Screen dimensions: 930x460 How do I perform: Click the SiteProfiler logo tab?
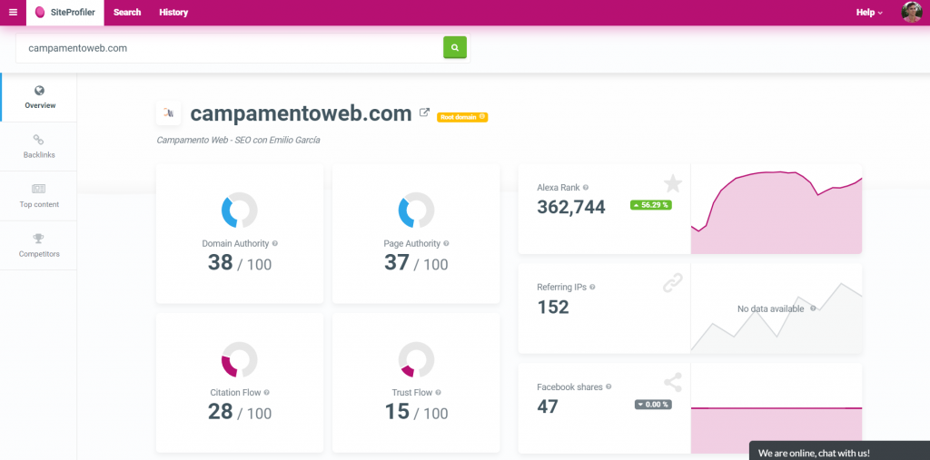[x=65, y=13]
